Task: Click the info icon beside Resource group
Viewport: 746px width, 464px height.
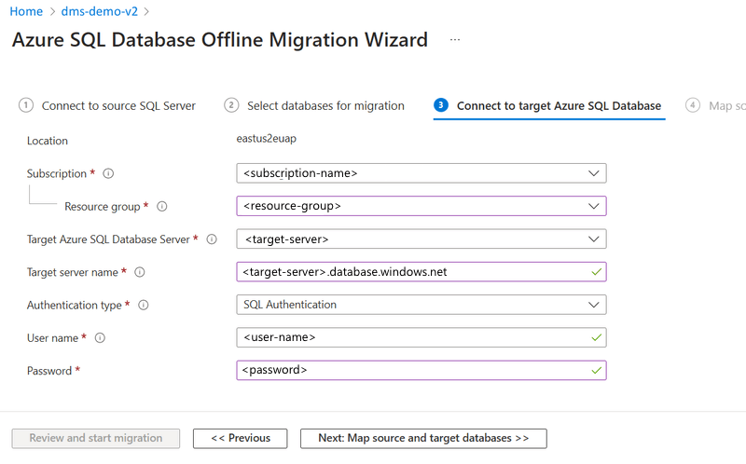Action: [162, 206]
